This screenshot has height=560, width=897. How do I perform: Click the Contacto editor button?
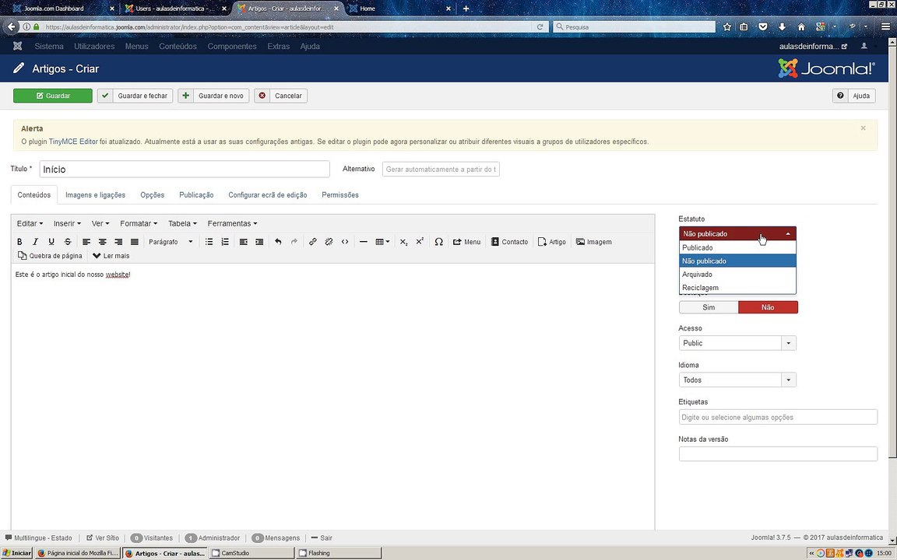pyautogui.click(x=509, y=242)
